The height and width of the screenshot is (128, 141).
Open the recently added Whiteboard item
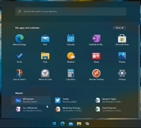click(31, 100)
